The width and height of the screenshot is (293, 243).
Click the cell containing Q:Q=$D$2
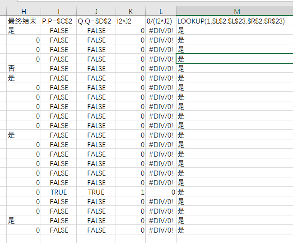pyautogui.click(x=96, y=21)
